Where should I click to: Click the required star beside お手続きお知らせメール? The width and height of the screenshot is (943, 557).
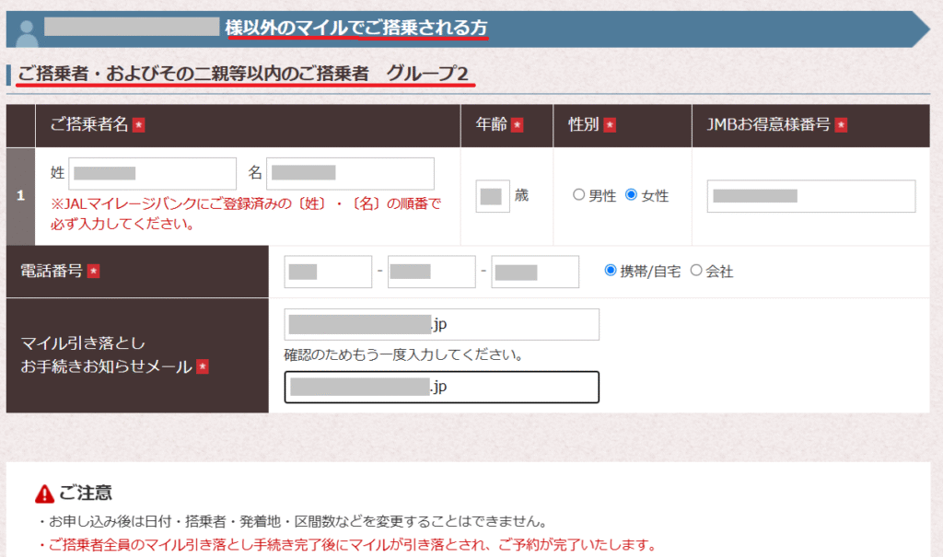tap(203, 366)
